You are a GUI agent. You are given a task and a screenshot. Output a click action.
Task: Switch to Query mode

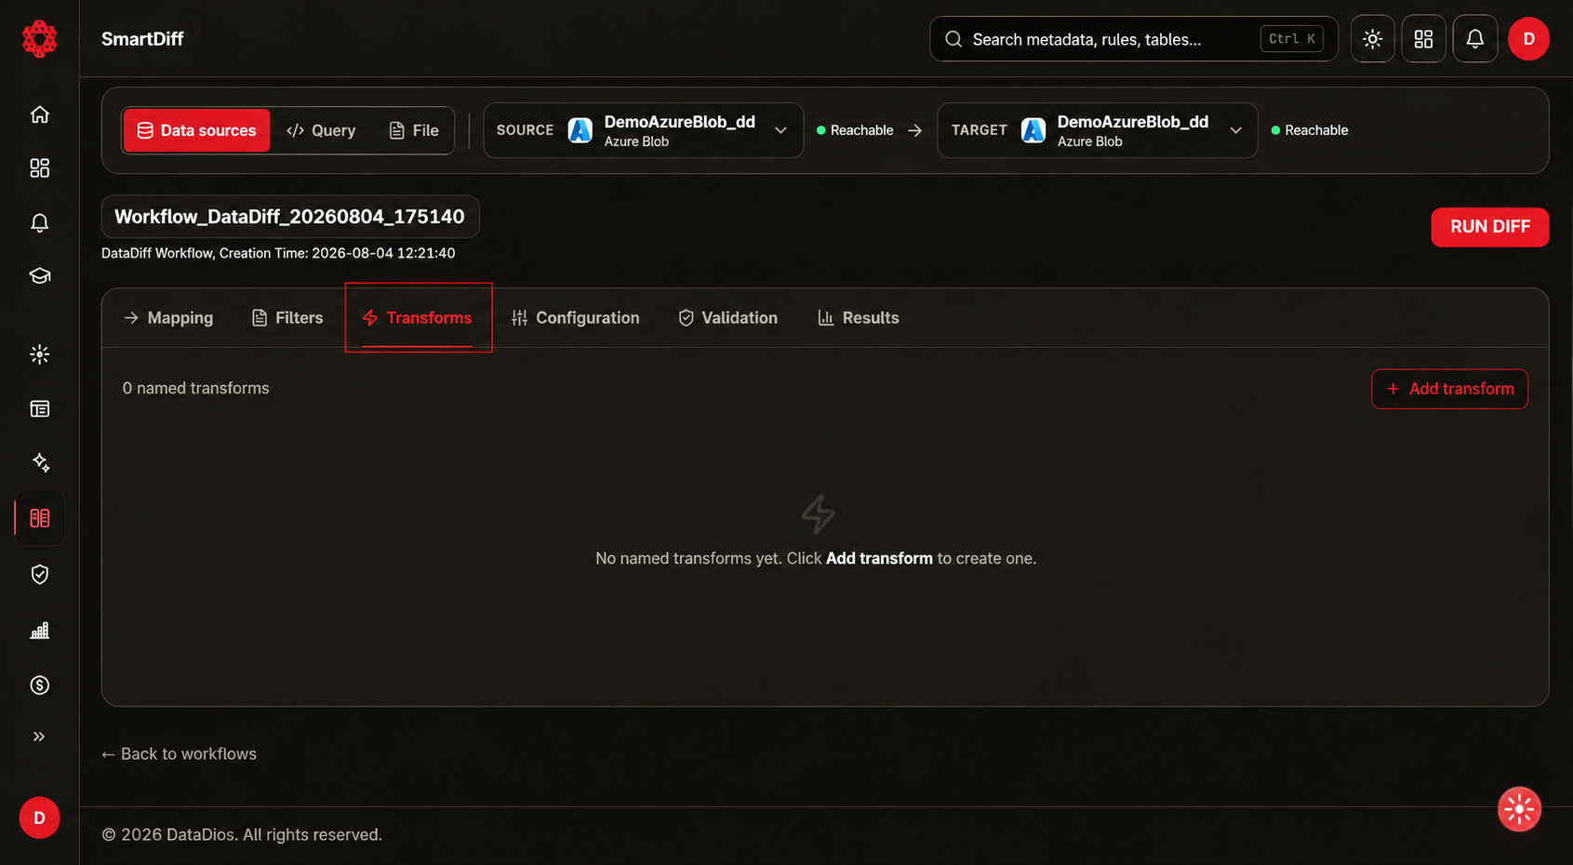point(321,130)
